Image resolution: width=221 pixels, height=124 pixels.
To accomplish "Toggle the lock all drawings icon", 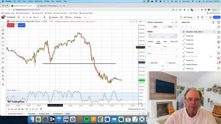I will coord(3,75).
